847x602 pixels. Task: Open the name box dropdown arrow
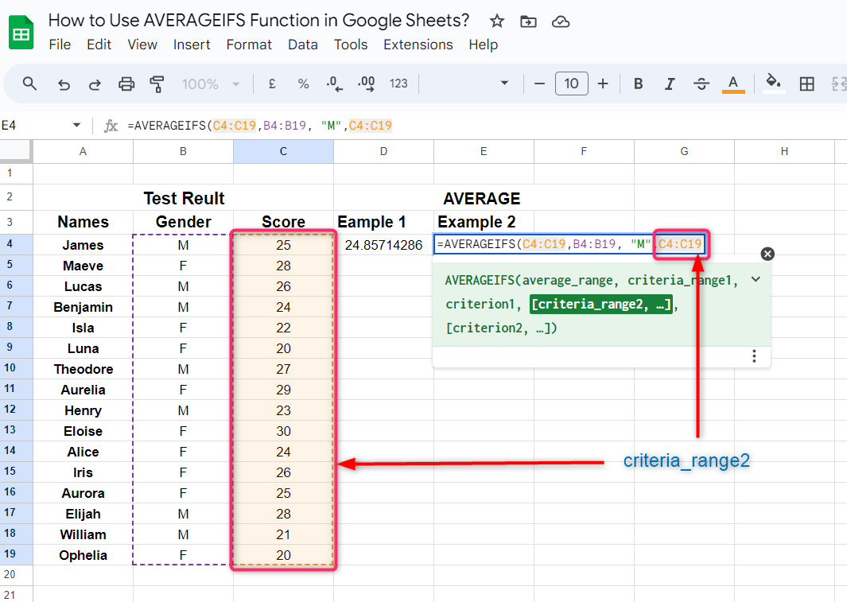76,126
